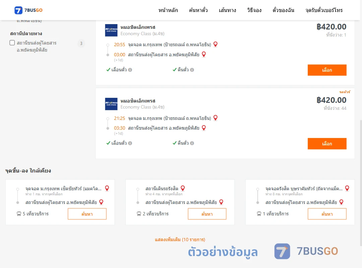
Task: Open the ตั๋วของฉัน menu item
Action: coord(283,10)
